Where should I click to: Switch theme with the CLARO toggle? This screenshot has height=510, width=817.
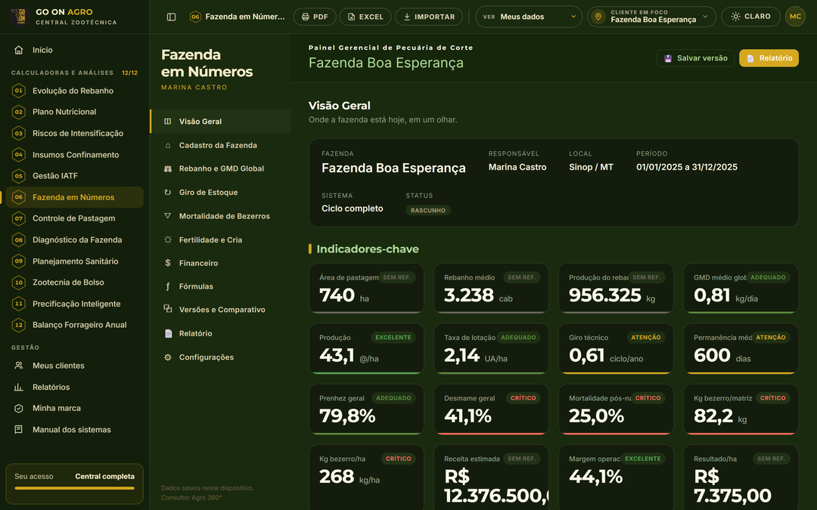point(750,17)
